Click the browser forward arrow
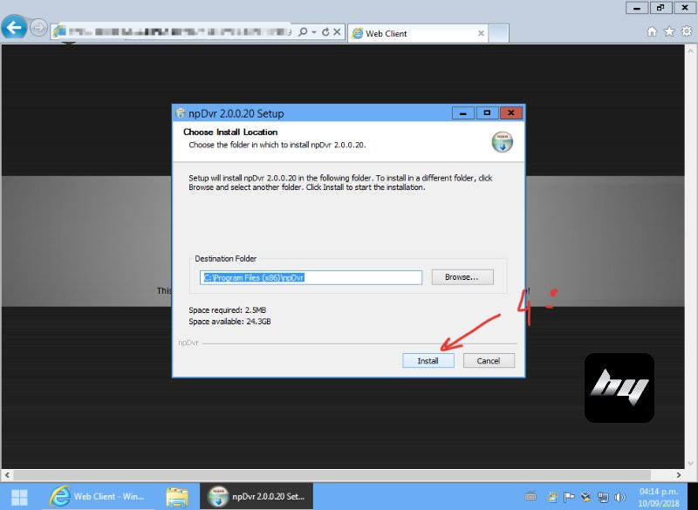This screenshot has height=510, width=698. click(x=38, y=28)
